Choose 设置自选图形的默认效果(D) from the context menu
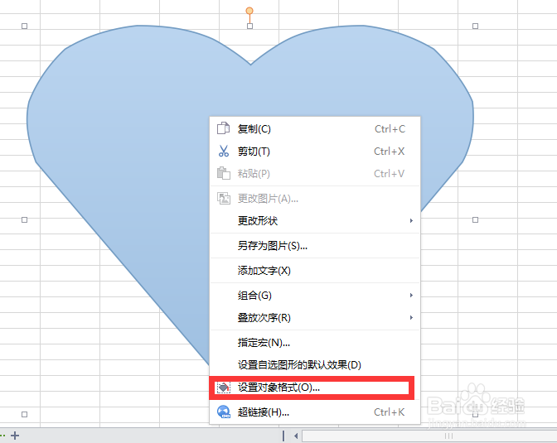 [315, 365]
